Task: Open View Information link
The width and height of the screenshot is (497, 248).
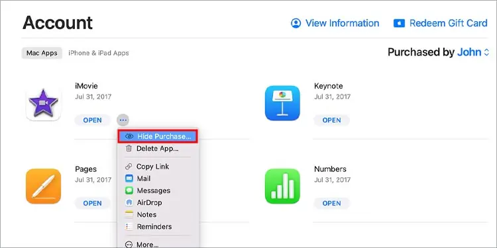Action: click(x=335, y=23)
